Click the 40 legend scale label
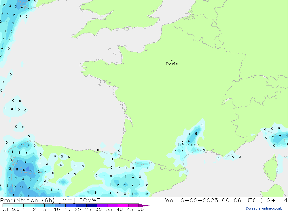Image resolution: width=288 pixels, height=211 pixels. (120, 209)
